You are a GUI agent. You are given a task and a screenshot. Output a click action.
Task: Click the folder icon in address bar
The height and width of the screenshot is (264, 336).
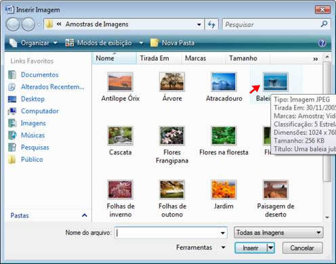(49, 24)
